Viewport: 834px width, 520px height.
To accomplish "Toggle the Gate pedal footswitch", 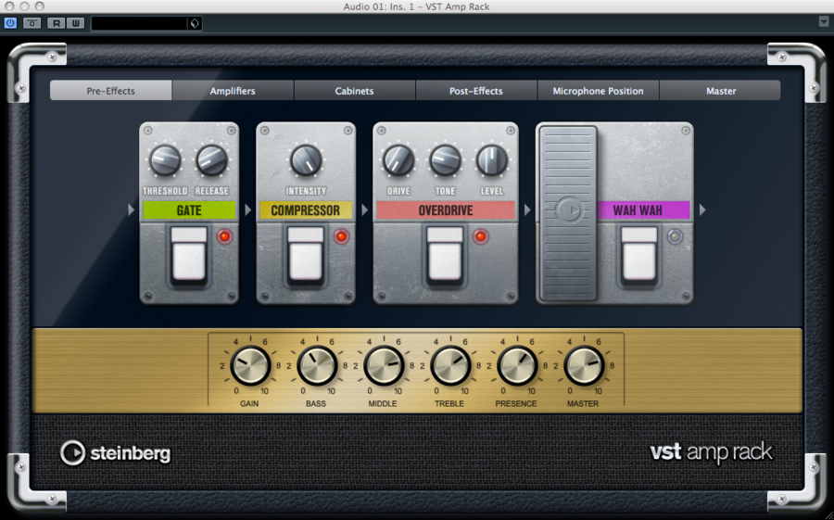I will click(x=189, y=254).
